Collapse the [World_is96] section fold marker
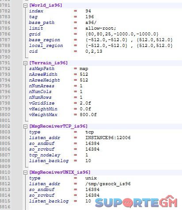 (25, 5)
